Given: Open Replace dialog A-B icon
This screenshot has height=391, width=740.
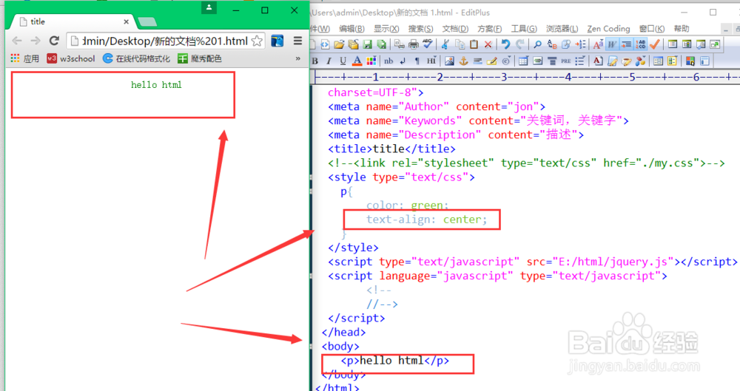Looking at the screenshot, I should 552,44.
